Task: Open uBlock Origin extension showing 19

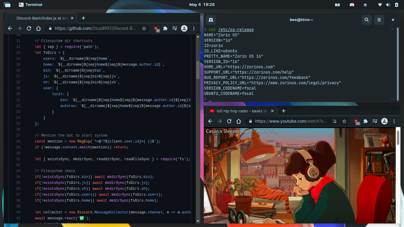Action: pos(156,29)
